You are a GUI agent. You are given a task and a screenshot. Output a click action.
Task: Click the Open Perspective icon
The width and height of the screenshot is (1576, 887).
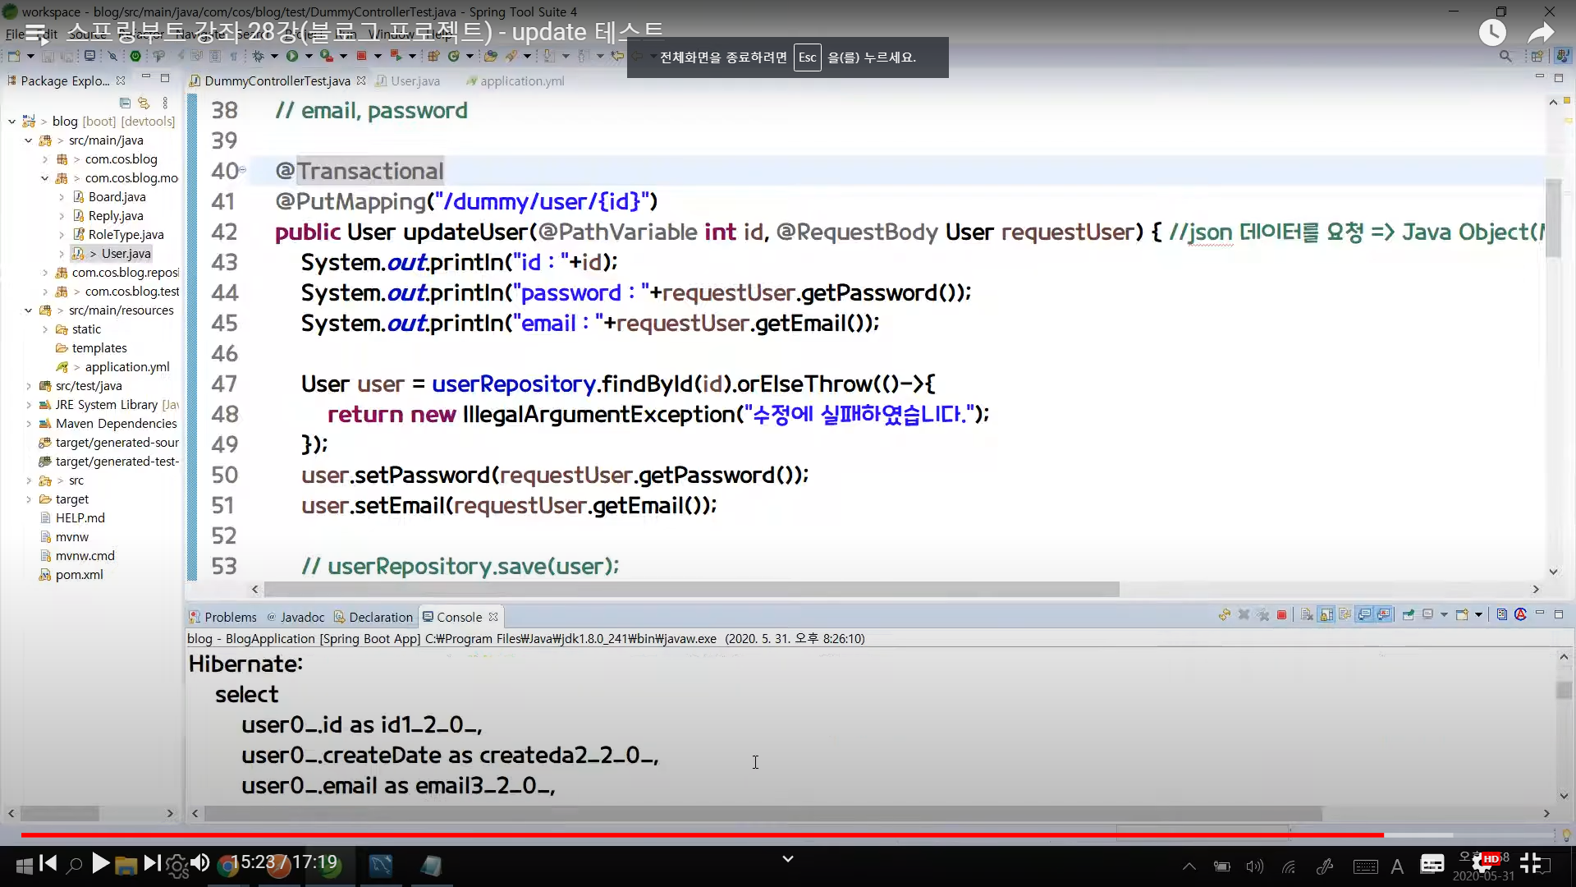point(1537,56)
